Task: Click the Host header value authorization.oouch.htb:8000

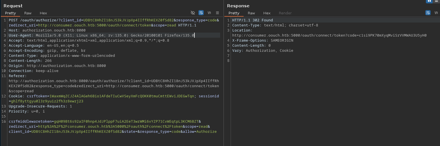Action: click(54, 30)
